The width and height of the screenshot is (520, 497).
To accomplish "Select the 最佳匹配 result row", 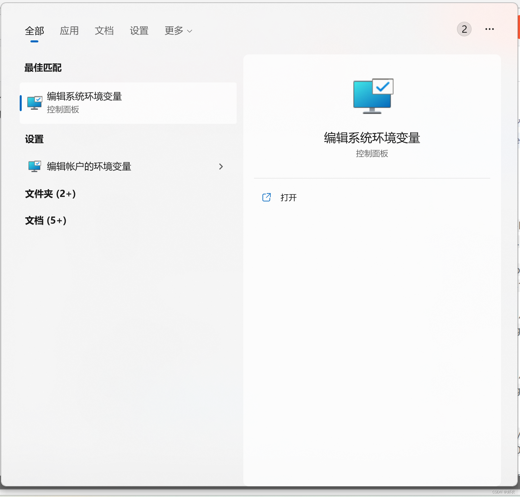I will (x=128, y=102).
